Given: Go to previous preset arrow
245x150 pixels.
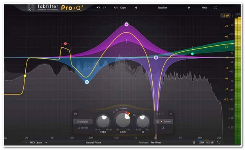Looking at the screenshot, I should pos(136,7).
